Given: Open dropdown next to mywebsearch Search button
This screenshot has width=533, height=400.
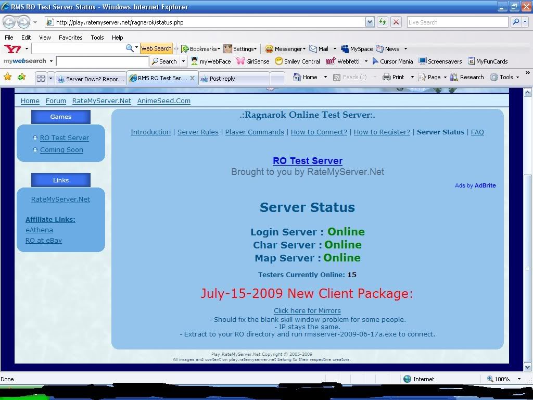Looking at the screenshot, I should [x=183, y=61].
